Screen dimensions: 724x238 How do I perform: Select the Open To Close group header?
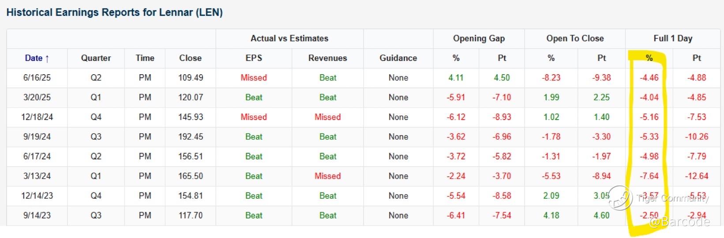[575, 38]
